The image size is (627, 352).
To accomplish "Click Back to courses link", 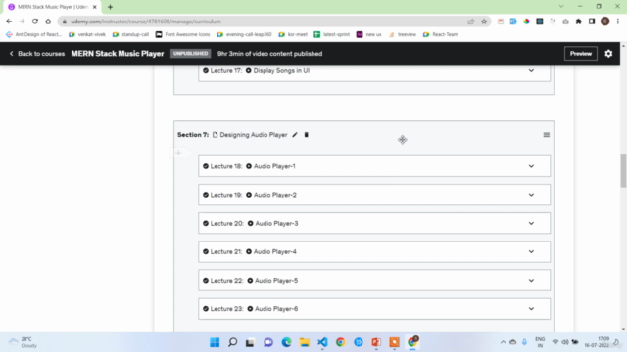I will 37,54.
